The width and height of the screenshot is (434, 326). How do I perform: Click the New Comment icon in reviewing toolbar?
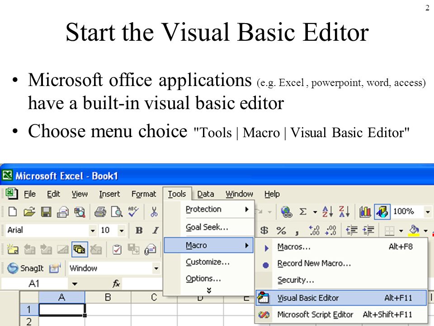(13, 249)
